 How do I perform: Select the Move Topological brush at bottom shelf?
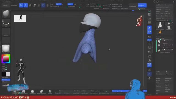tap(41, 92)
